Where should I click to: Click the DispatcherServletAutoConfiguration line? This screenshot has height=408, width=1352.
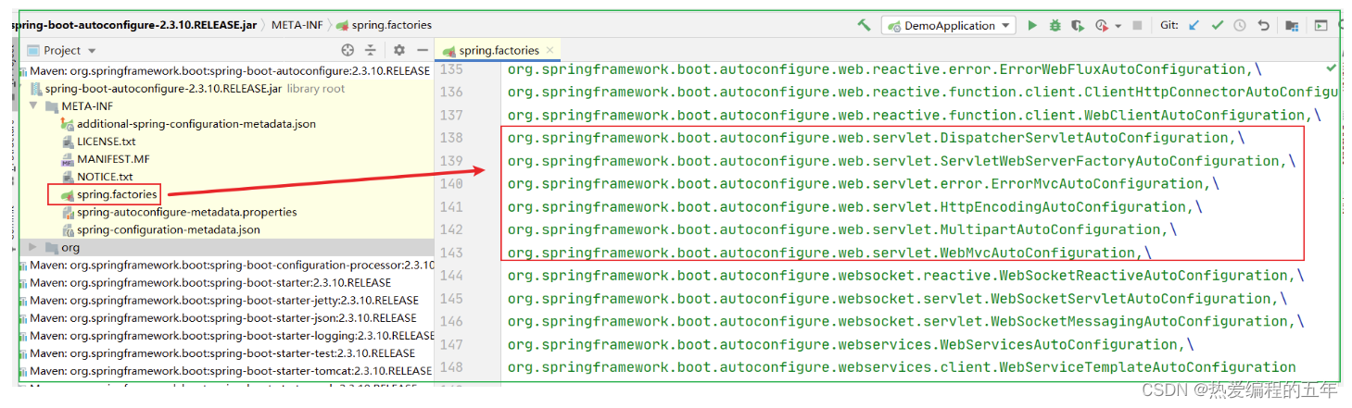point(877,138)
